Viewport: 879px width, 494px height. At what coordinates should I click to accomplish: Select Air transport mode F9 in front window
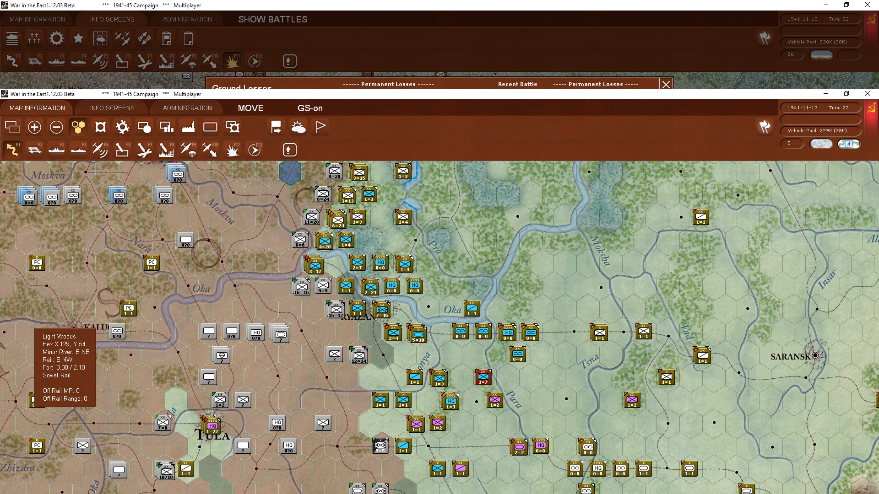pos(188,150)
